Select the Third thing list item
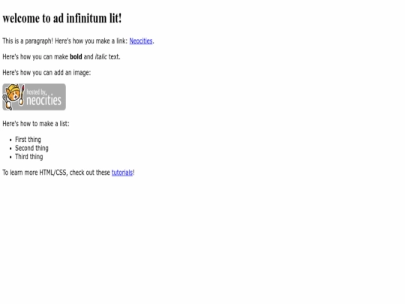Image resolution: width=405 pixels, height=304 pixels. pos(29,157)
